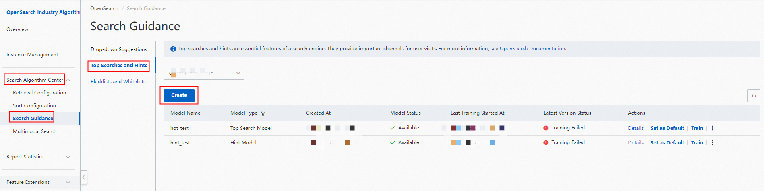Switch to Drop-down Suggestions tab
Screen dimensions: 764x191
tap(119, 49)
